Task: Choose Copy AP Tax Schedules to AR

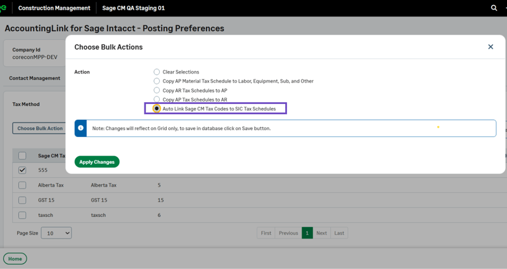Action: pyautogui.click(x=157, y=100)
